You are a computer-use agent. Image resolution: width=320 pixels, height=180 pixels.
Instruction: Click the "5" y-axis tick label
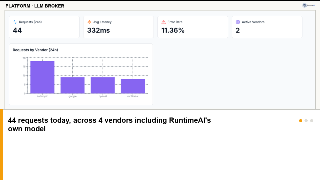point(25,84)
